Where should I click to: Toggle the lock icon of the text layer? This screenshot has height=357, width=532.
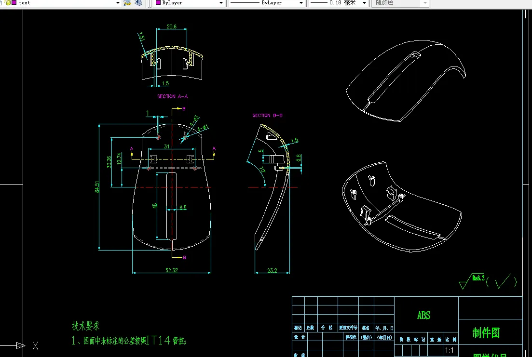click(x=7, y=3)
